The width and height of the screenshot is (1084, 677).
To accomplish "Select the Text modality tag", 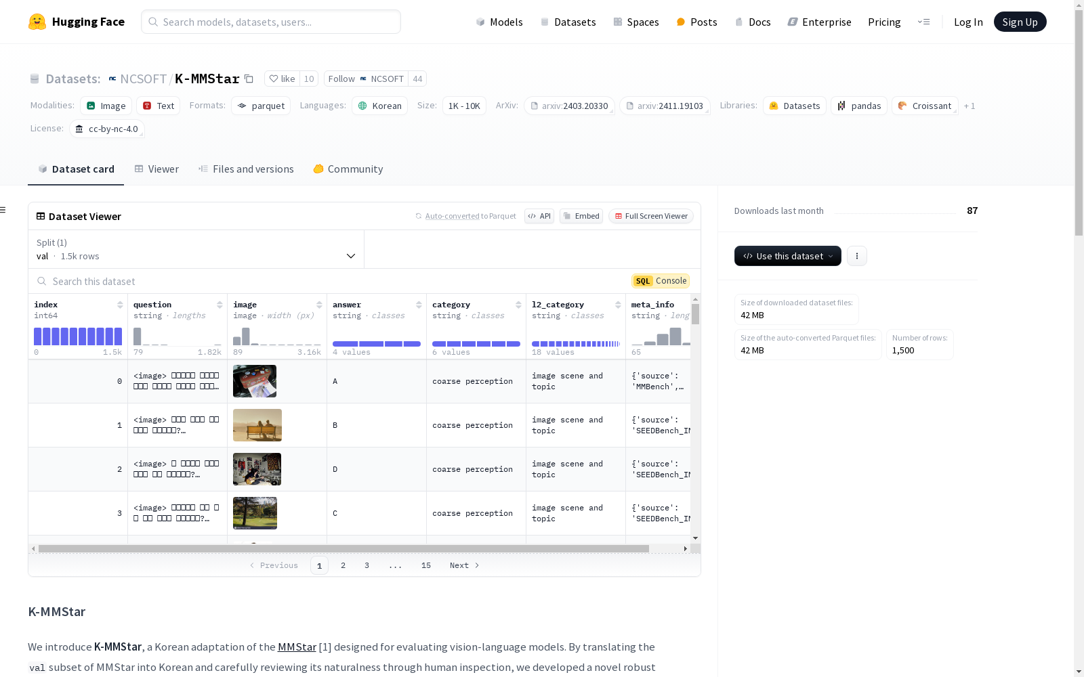I will (159, 106).
